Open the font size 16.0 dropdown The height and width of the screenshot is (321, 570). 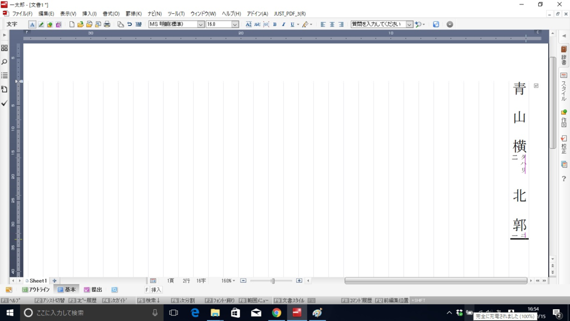(x=235, y=25)
